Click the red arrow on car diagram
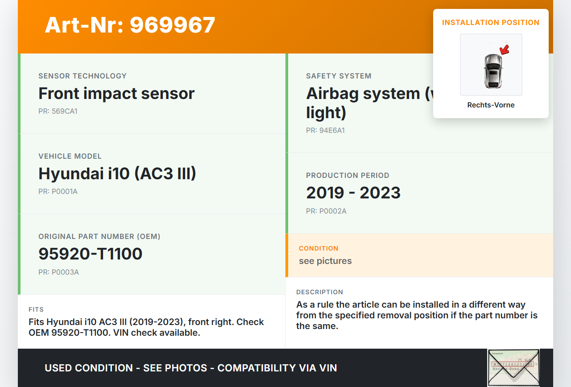 pyautogui.click(x=505, y=49)
